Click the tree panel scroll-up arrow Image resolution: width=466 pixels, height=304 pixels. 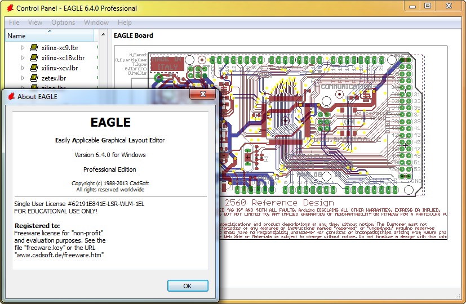[103, 35]
